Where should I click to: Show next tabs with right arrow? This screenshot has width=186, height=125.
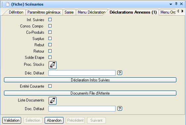[182, 11]
